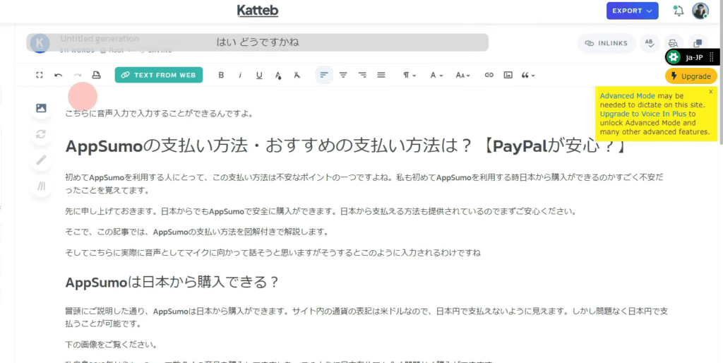
Task: Click the line こちらに音声入力で入力する
Action: click(x=160, y=114)
